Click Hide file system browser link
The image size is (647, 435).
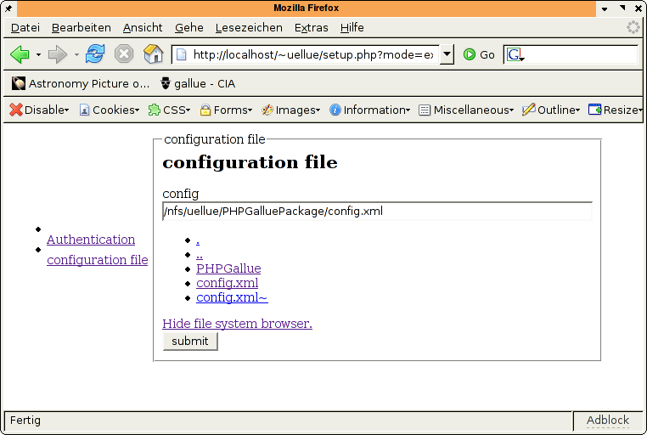pos(237,324)
